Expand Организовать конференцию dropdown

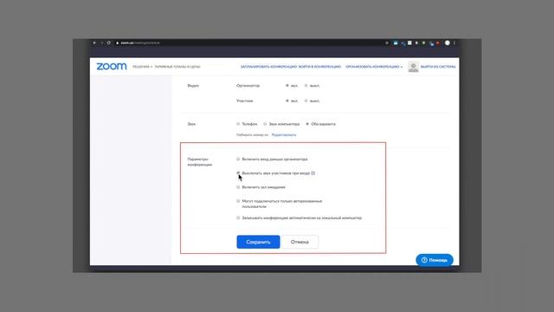pos(374,67)
